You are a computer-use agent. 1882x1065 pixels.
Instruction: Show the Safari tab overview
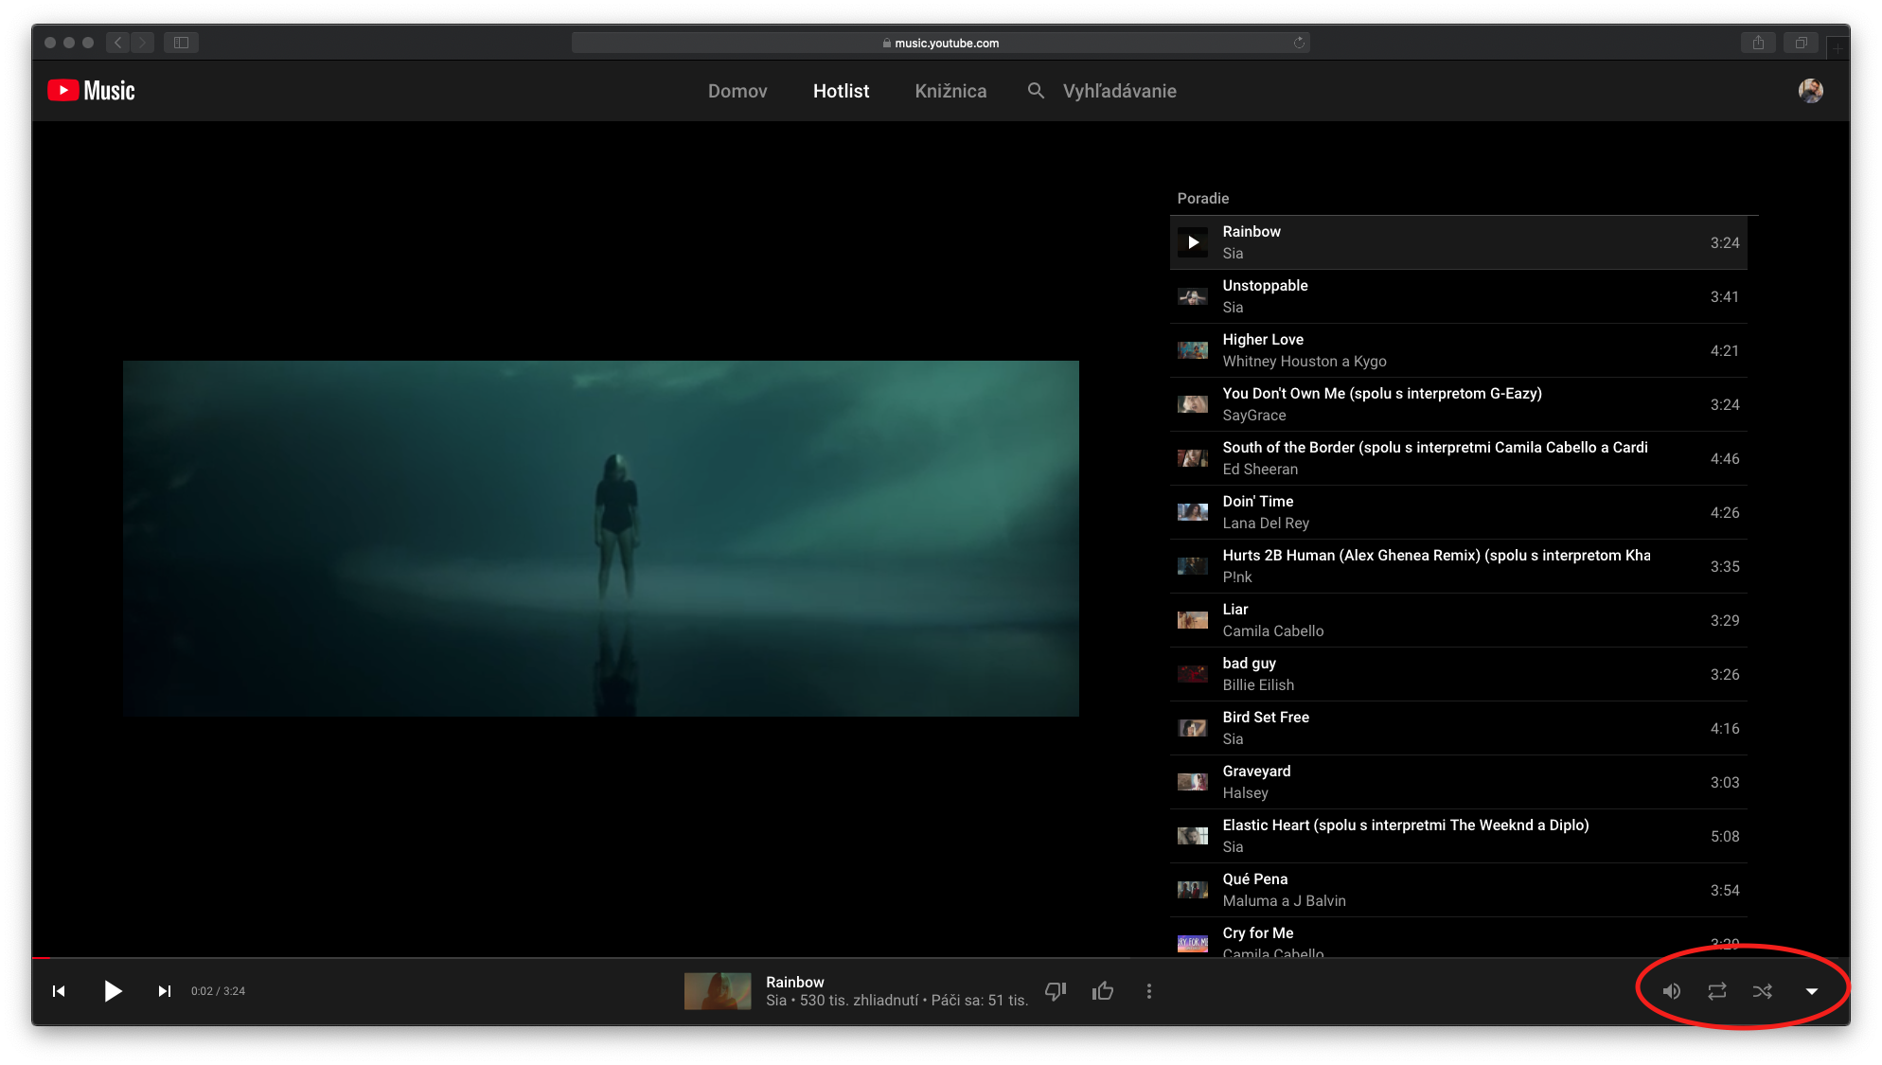click(x=1801, y=43)
